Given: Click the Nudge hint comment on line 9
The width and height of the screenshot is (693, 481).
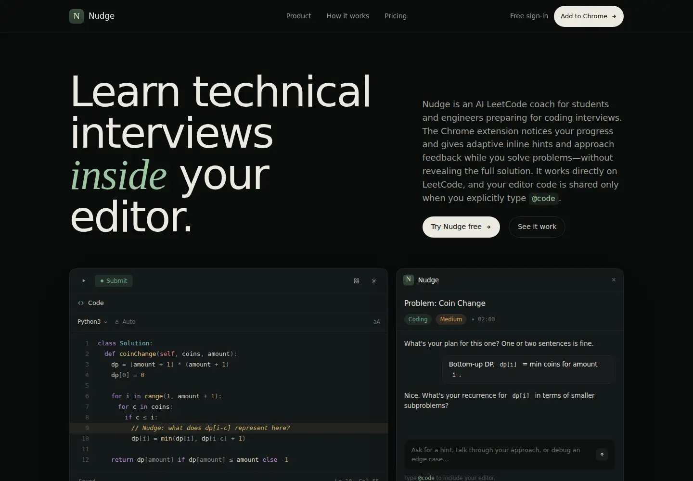Looking at the screenshot, I should click(211, 428).
